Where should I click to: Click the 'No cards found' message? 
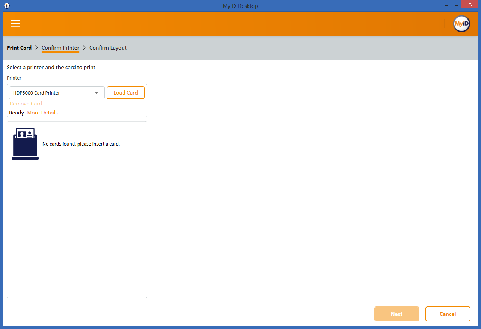click(x=81, y=144)
